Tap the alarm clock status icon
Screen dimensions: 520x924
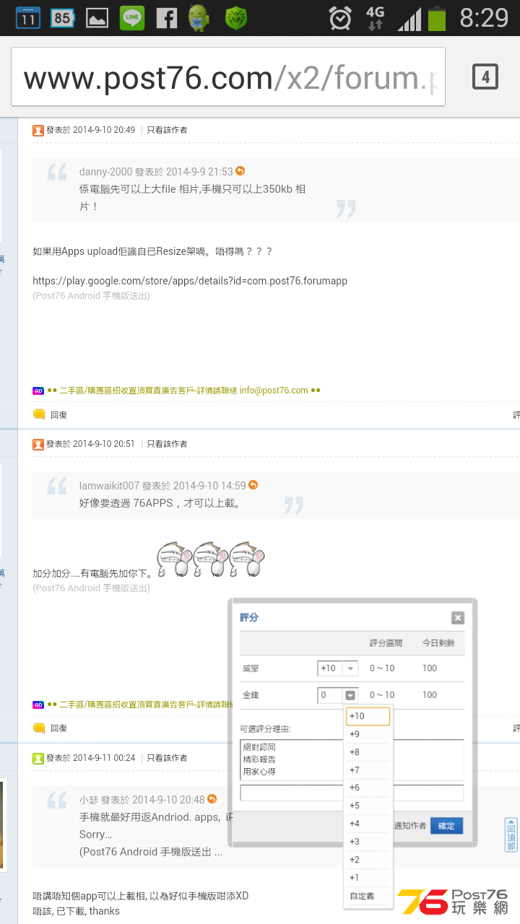pos(340,17)
